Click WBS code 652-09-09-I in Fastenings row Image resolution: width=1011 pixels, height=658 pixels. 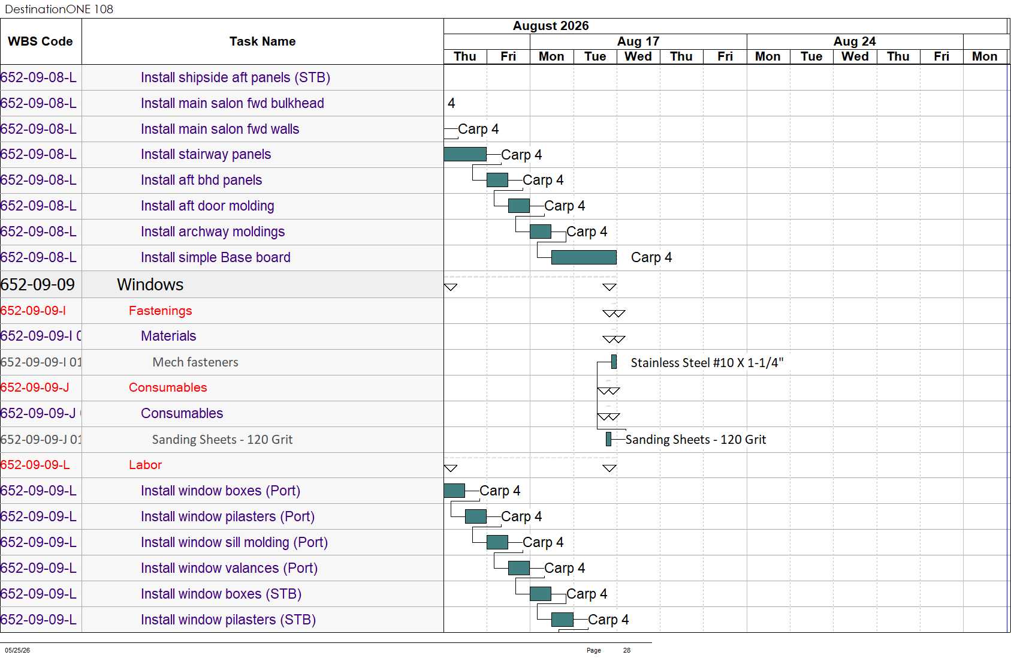pos(33,311)
